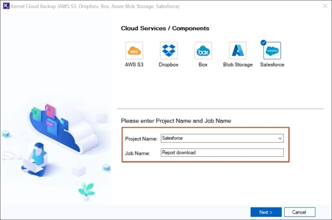The image size is (332, 220).
Task: Click the Box text label
Action: pyautogui.click(x=203, y=65)
